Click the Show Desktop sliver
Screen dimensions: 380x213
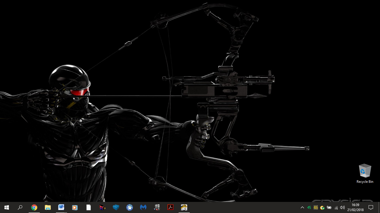(379, 207)
